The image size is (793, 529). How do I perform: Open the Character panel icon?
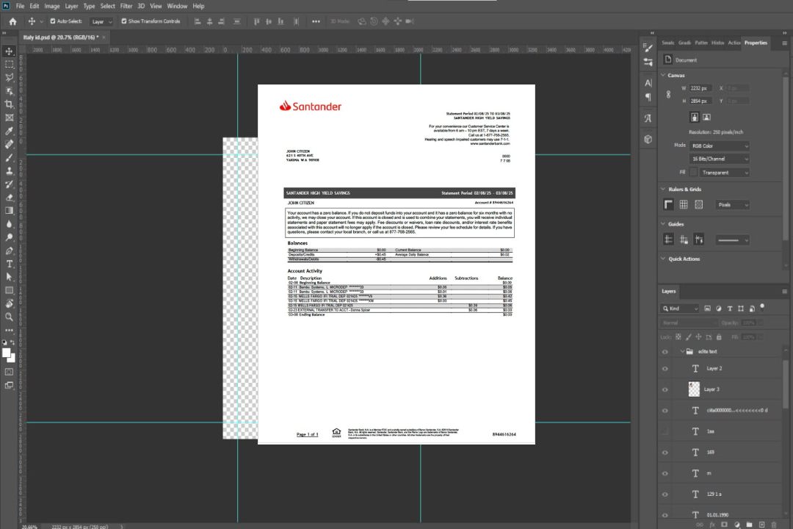pos(648,83)
